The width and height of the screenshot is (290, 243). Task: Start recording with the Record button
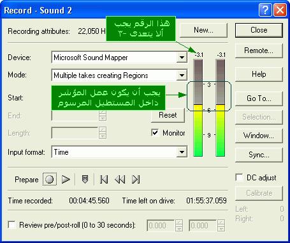coord(50,179)
